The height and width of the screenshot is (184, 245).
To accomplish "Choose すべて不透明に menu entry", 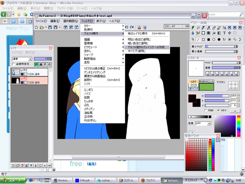I will pos(147,51).
